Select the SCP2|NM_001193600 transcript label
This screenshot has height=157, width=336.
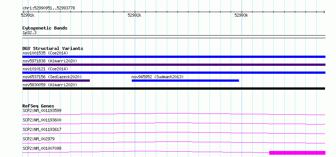click(42, 120)
